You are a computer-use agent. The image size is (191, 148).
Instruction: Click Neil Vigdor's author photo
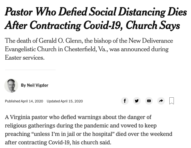click(x=11, y=86)
